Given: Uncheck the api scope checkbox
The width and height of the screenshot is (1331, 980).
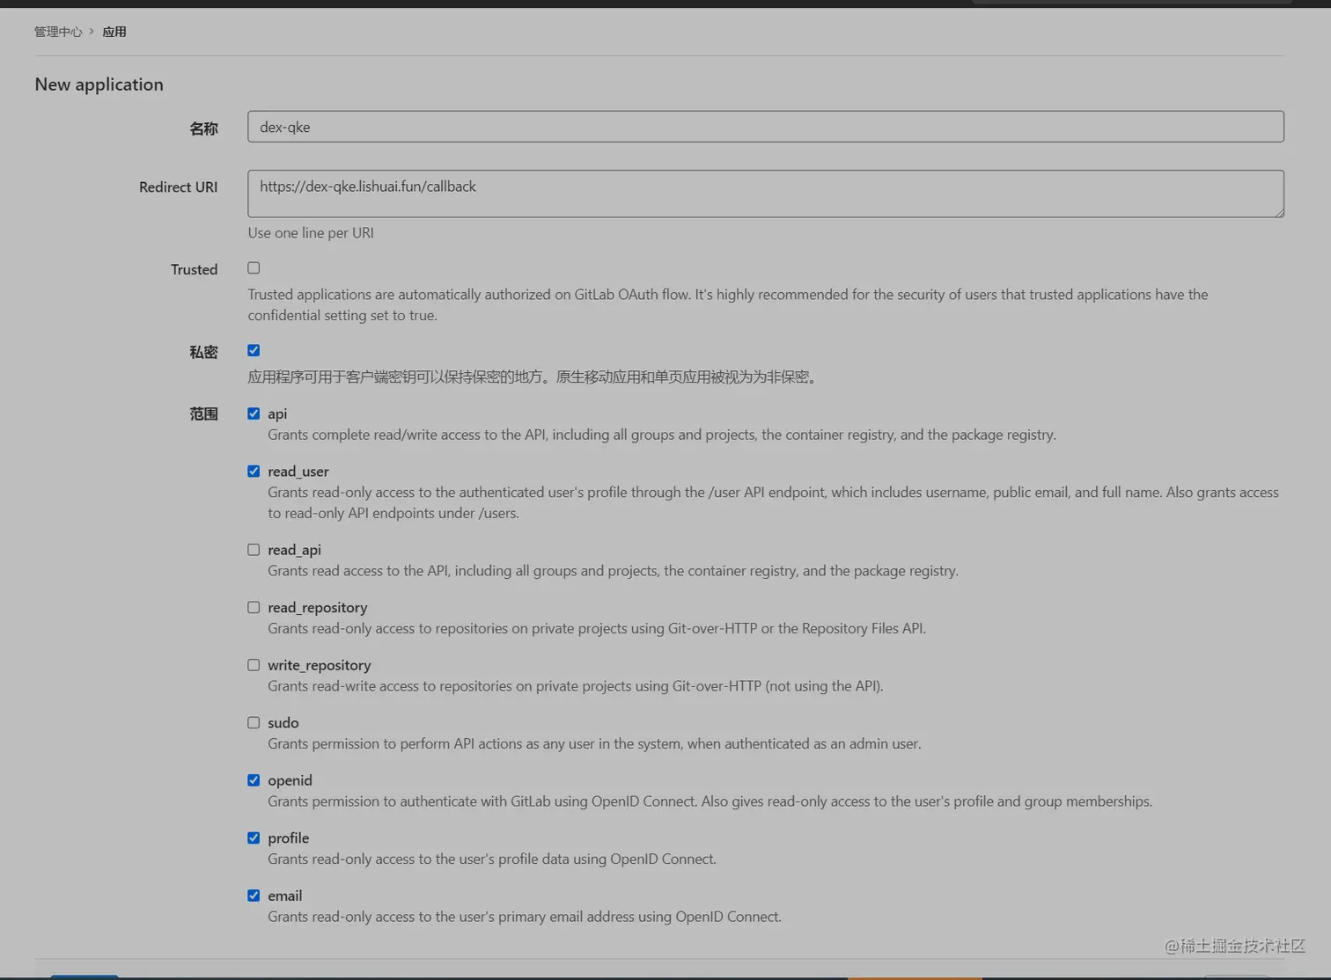Looking at the screenshot, I should click(254, 413).
